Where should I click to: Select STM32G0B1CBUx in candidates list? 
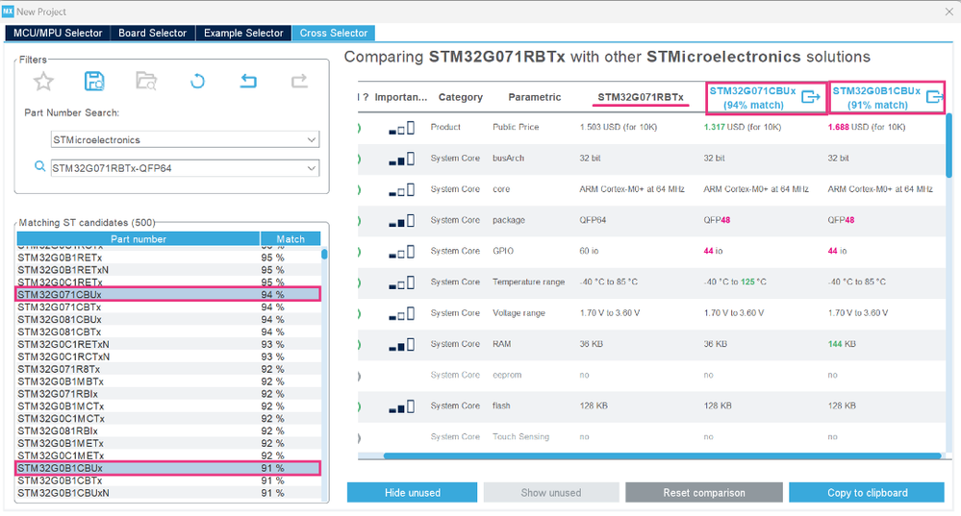coord(167,468)
